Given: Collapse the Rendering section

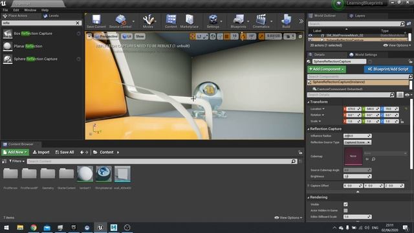Looking at the screenshot, I should tap(309, 197).
